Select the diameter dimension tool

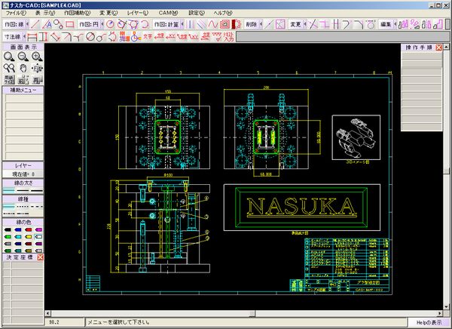(x=90, y=37)
